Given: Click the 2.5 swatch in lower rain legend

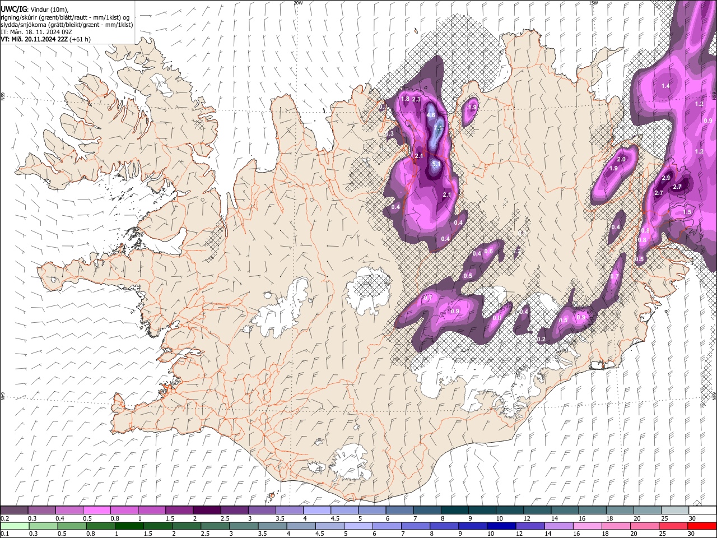Looking at the screenshot, I should [216, 526].
